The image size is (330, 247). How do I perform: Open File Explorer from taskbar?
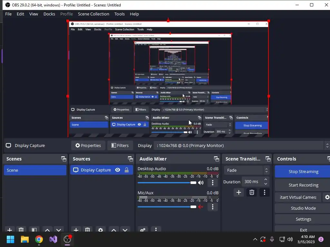click(x=24, y=239)
